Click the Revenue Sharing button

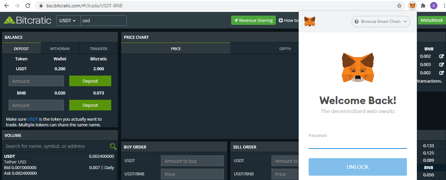coord(253,20)
